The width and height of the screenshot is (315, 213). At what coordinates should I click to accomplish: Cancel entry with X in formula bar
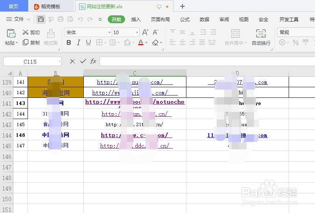click(72, 61)
